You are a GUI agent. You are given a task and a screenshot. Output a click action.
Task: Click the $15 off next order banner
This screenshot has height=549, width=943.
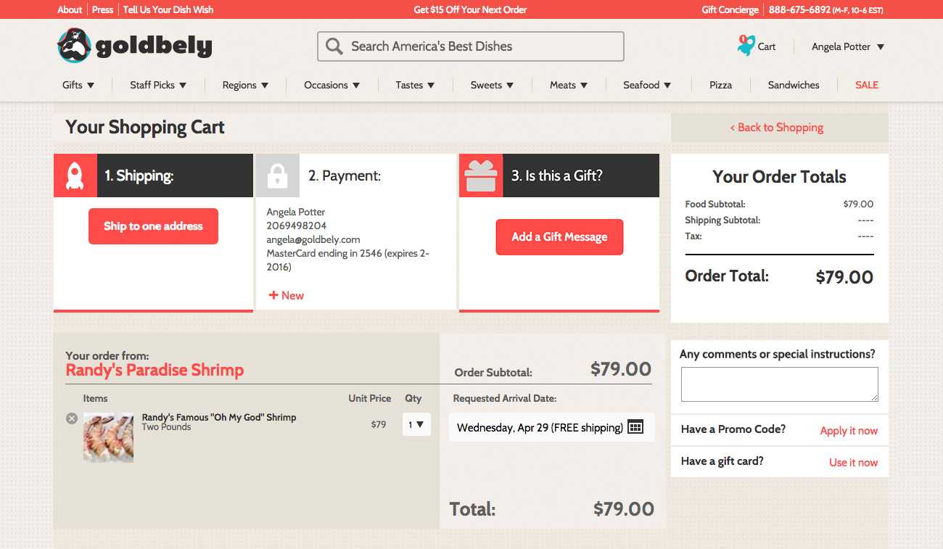[x=470, y=9]
